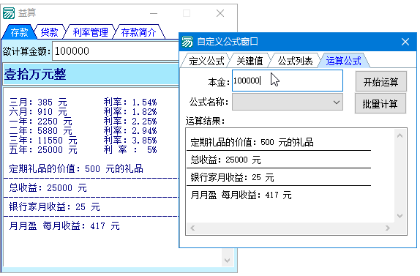Screen dimensions: 420x276
Task: Switch to the 存款 tab
Action: [19, 32]
